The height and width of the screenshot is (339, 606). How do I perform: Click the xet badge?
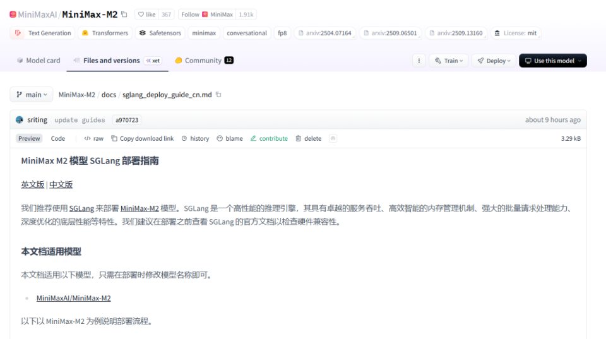coord(153,61)
